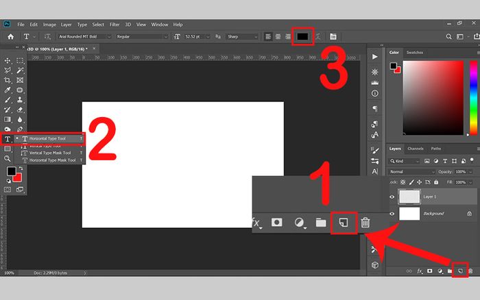This screenshot has height=300, width=480.
Task: Select the Blur tool
Action: tap(20, 119)
